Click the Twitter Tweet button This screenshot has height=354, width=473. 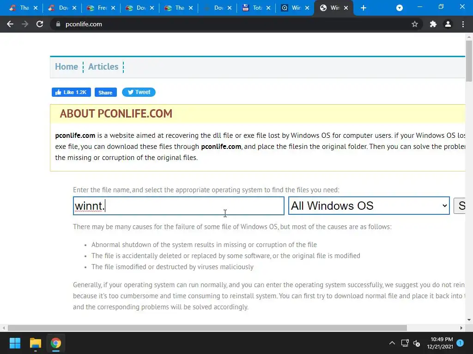coord(139,92)
